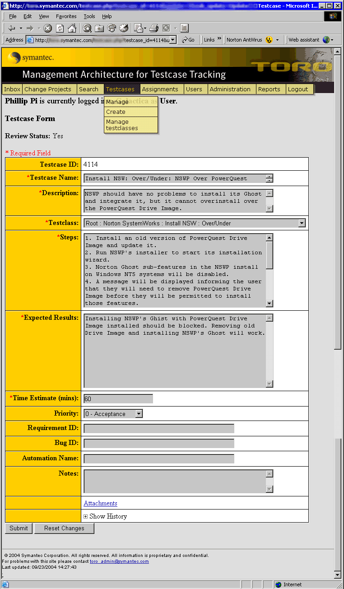Expand the Show History section
This screenshot has width=344, height=589.
point(86,516)
